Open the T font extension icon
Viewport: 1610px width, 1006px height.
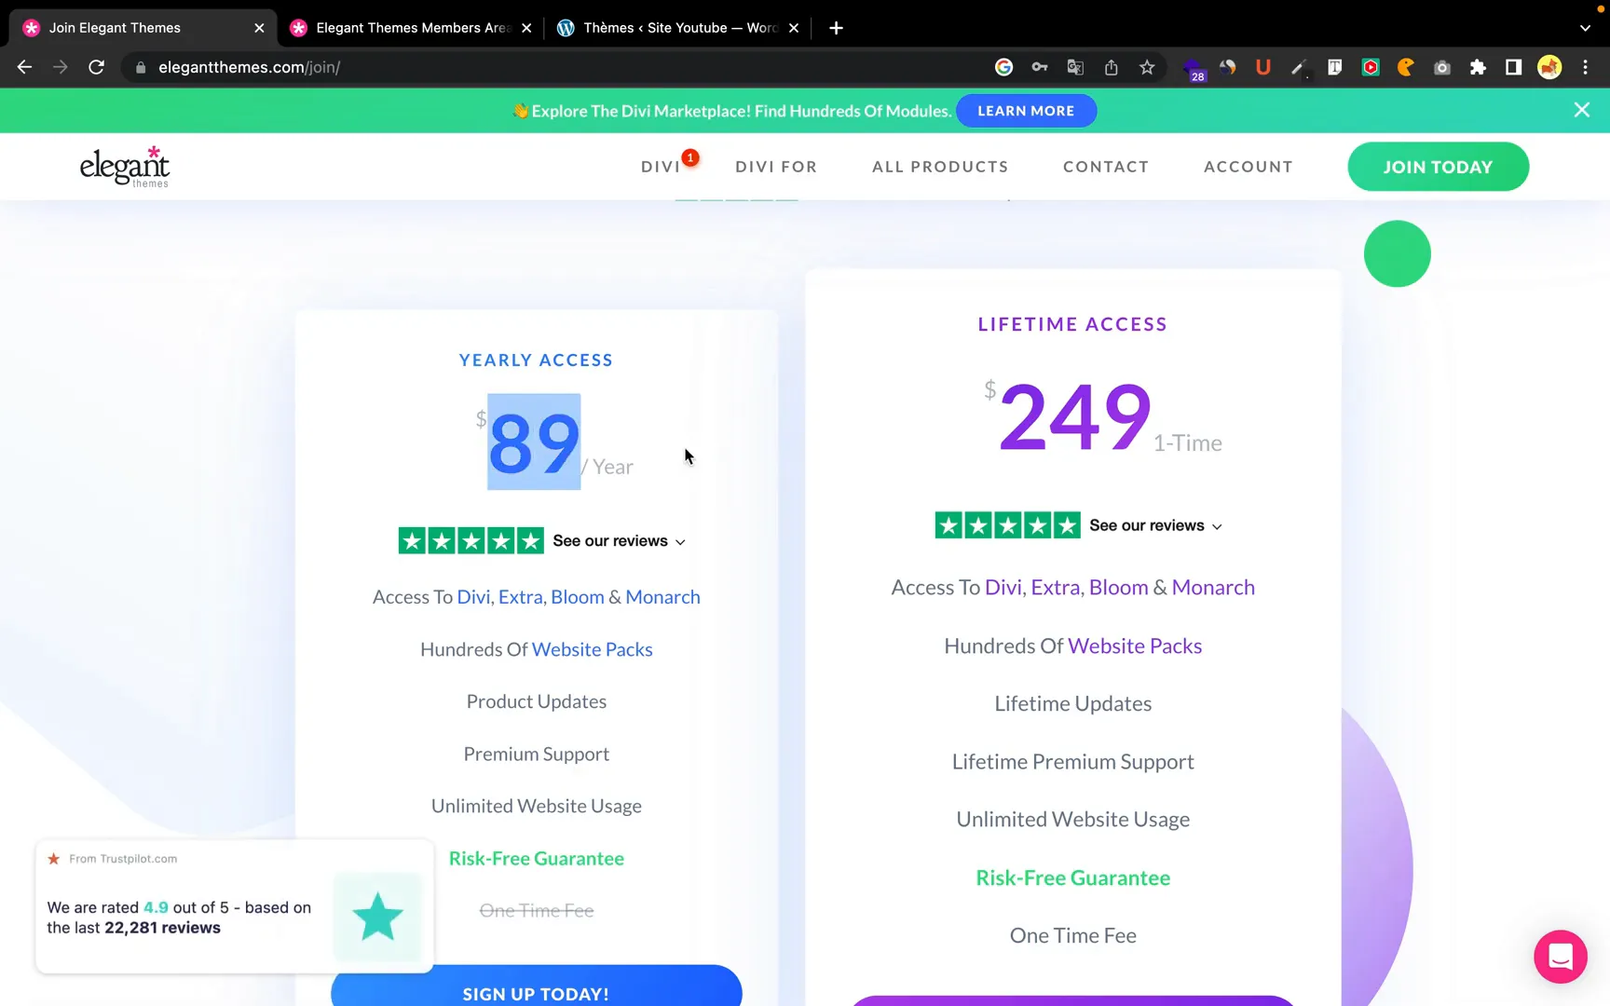tap(1334, 67)
